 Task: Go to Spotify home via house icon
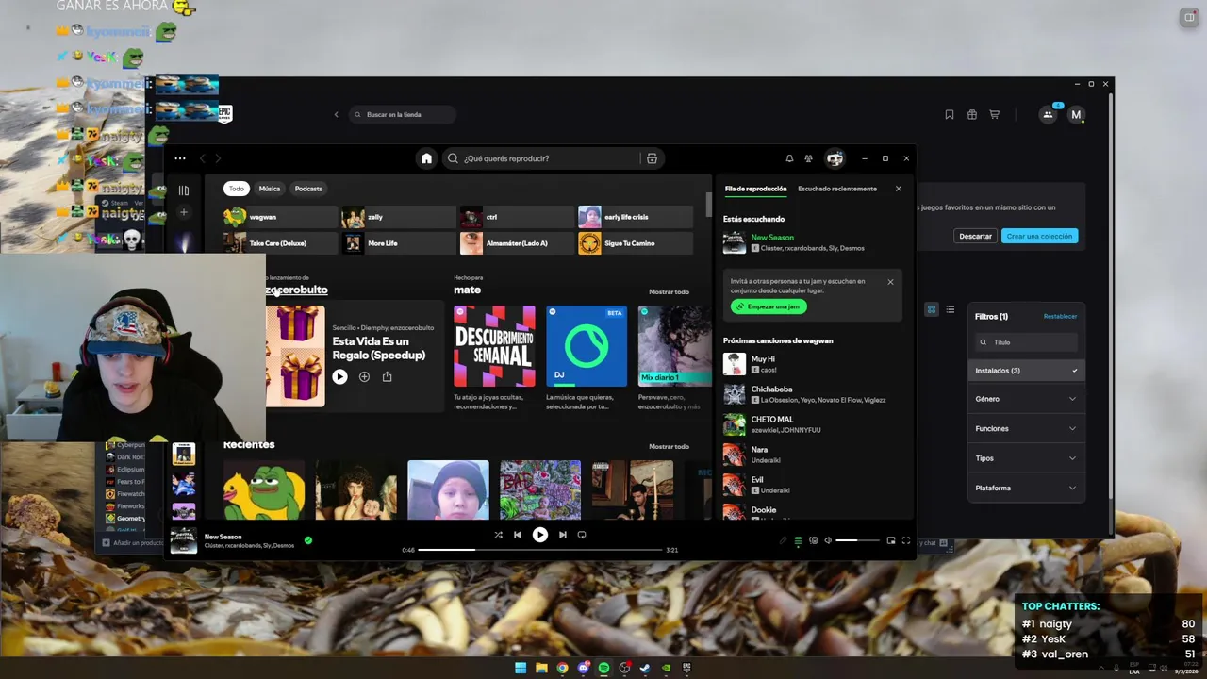click(426, 158)
